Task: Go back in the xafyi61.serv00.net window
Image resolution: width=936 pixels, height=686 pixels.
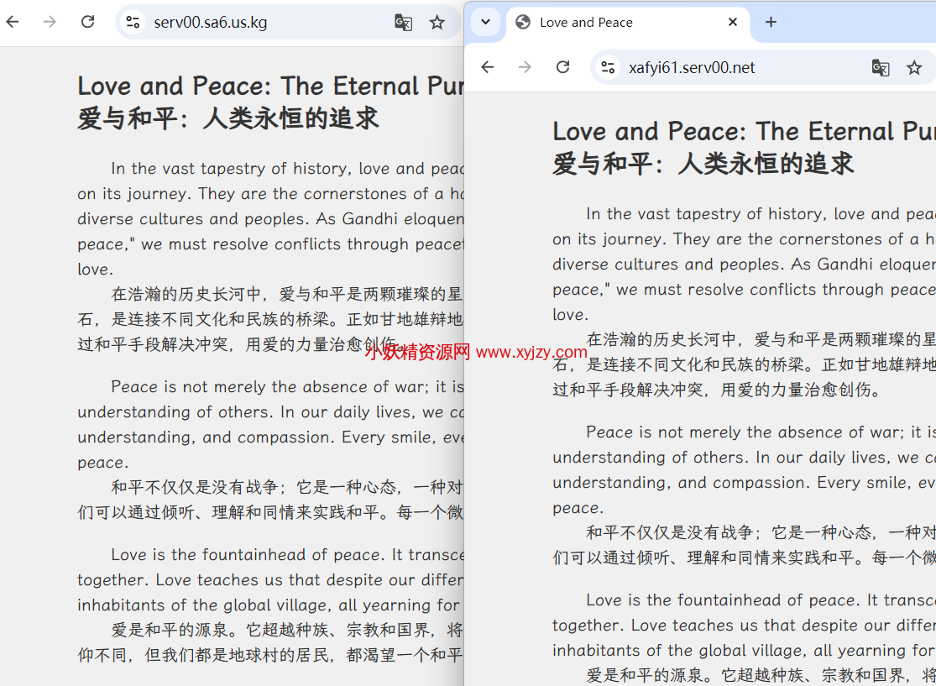Action: coord(488,67)
